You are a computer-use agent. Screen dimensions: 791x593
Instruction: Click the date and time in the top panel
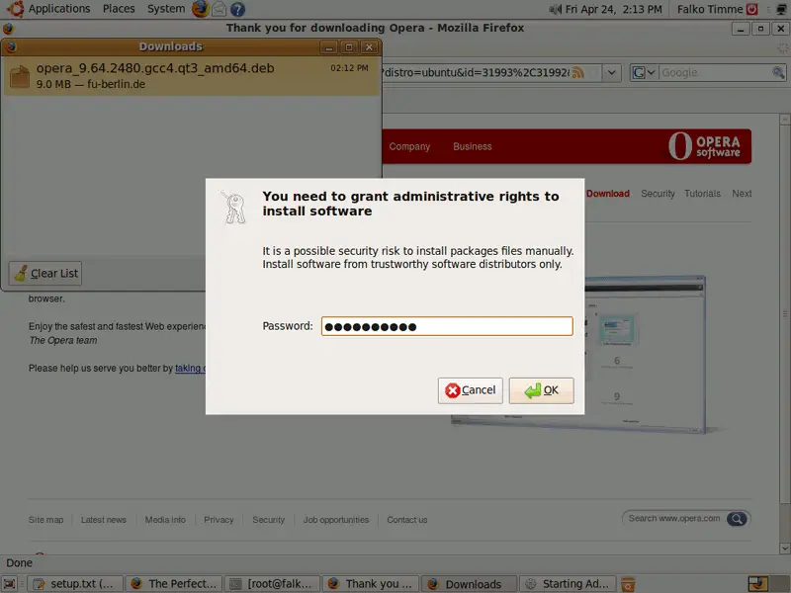(614, 9)
